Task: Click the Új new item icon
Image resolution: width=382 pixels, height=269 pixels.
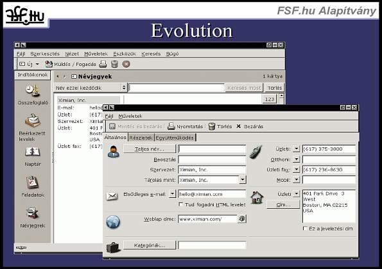Action: tap(22, 64)
